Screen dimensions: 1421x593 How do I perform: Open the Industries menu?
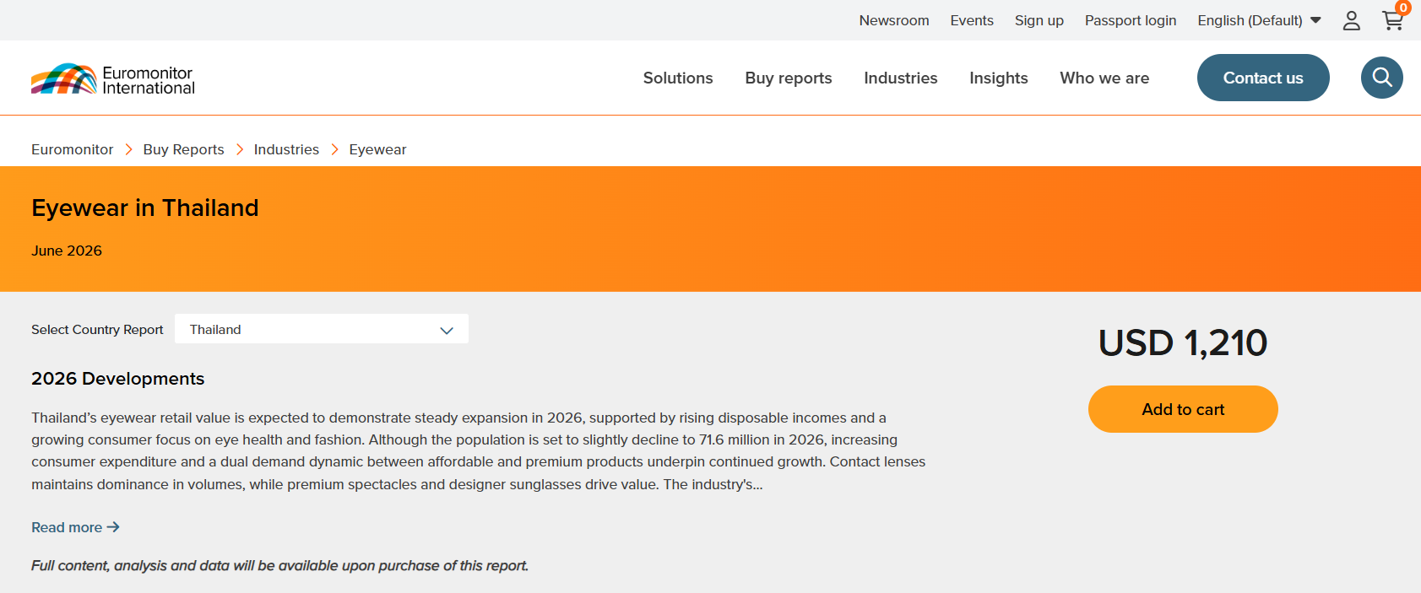pyautogui.click(x=901, y=78)
